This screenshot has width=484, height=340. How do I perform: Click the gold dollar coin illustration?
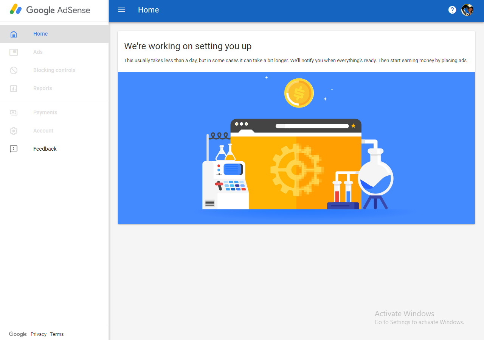(299, 93)
